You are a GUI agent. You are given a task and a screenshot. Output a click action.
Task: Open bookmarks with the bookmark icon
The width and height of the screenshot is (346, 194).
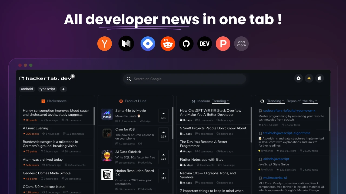click(320, 78)
